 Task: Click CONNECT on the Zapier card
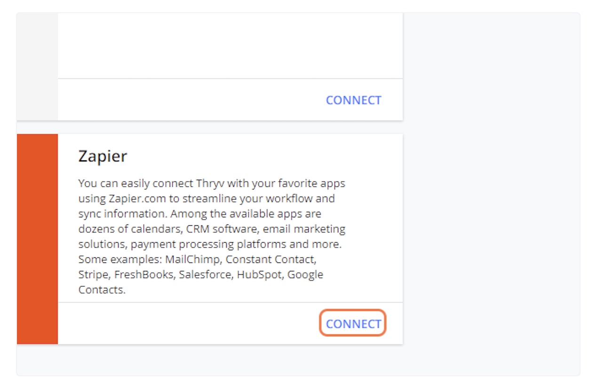[x=353, y=324]
